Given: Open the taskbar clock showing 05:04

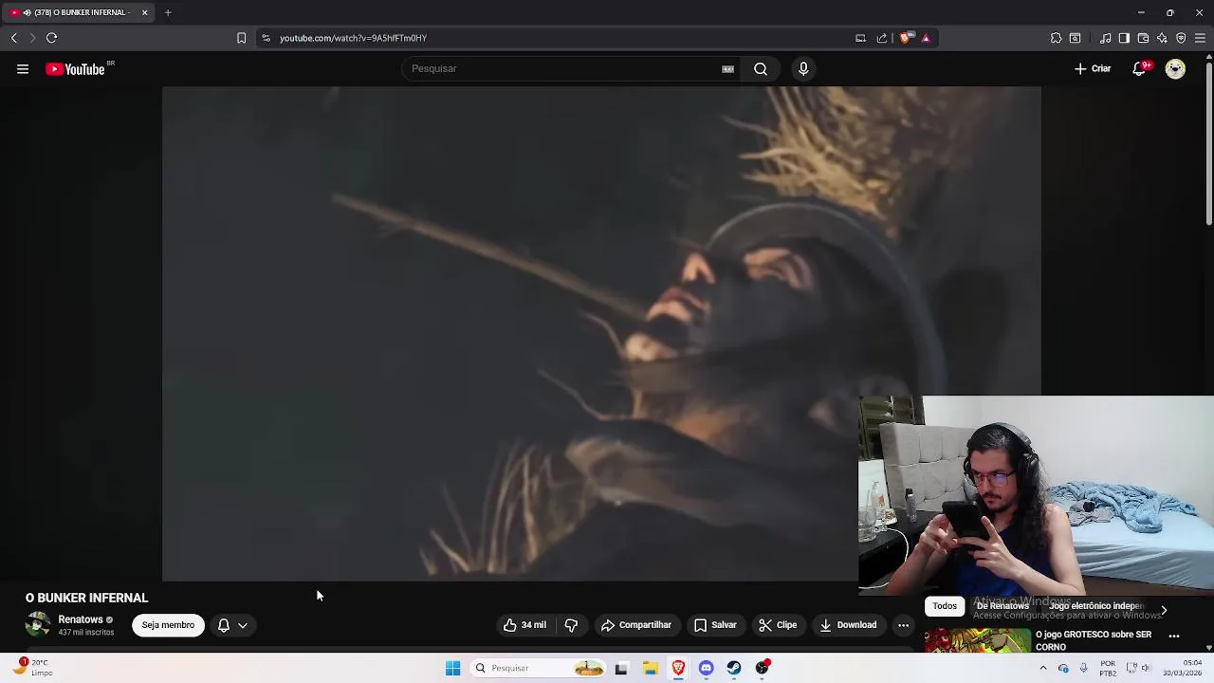Looking at the screenshot, I should pyautogui.click(x=1185, y=668).
